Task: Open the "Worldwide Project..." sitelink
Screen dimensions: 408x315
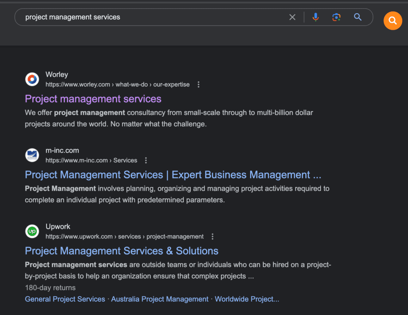Action: 247,299
